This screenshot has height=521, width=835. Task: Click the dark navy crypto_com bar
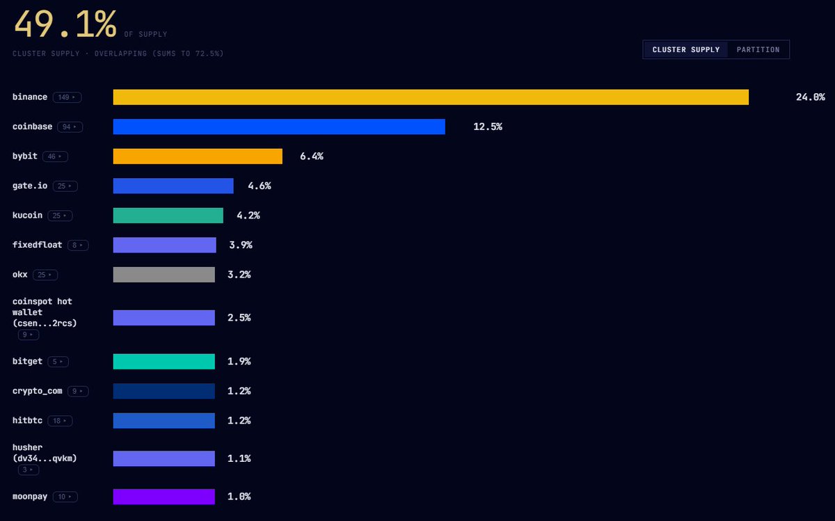tap(164, 391)
